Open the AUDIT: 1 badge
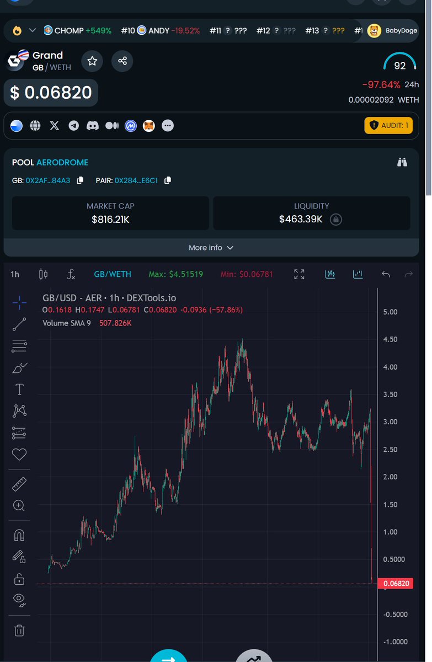432x662 pixels. [388, 125]
